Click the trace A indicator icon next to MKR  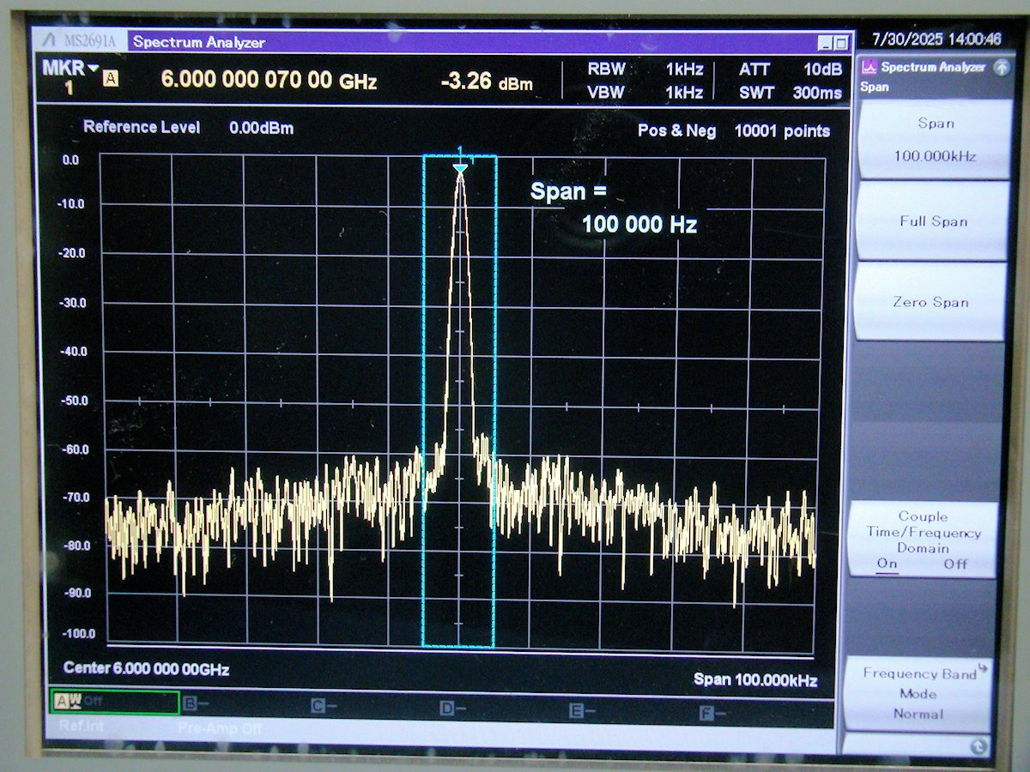111,80
